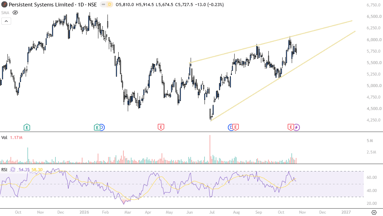The height and width of the screenshot is (216, 383).
Task: Click the 5 M volume axis label
Action: click(369, 141)
